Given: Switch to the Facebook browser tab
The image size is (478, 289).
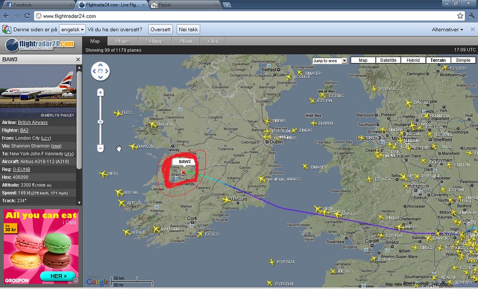Looking at the screenshot, I should (38, 5).
